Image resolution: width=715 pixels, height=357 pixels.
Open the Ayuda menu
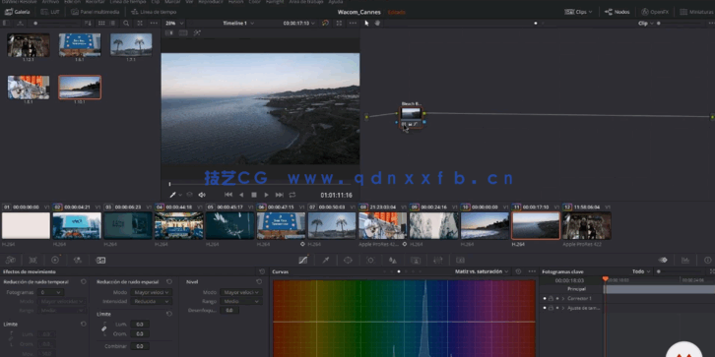(x=336, y=2)
